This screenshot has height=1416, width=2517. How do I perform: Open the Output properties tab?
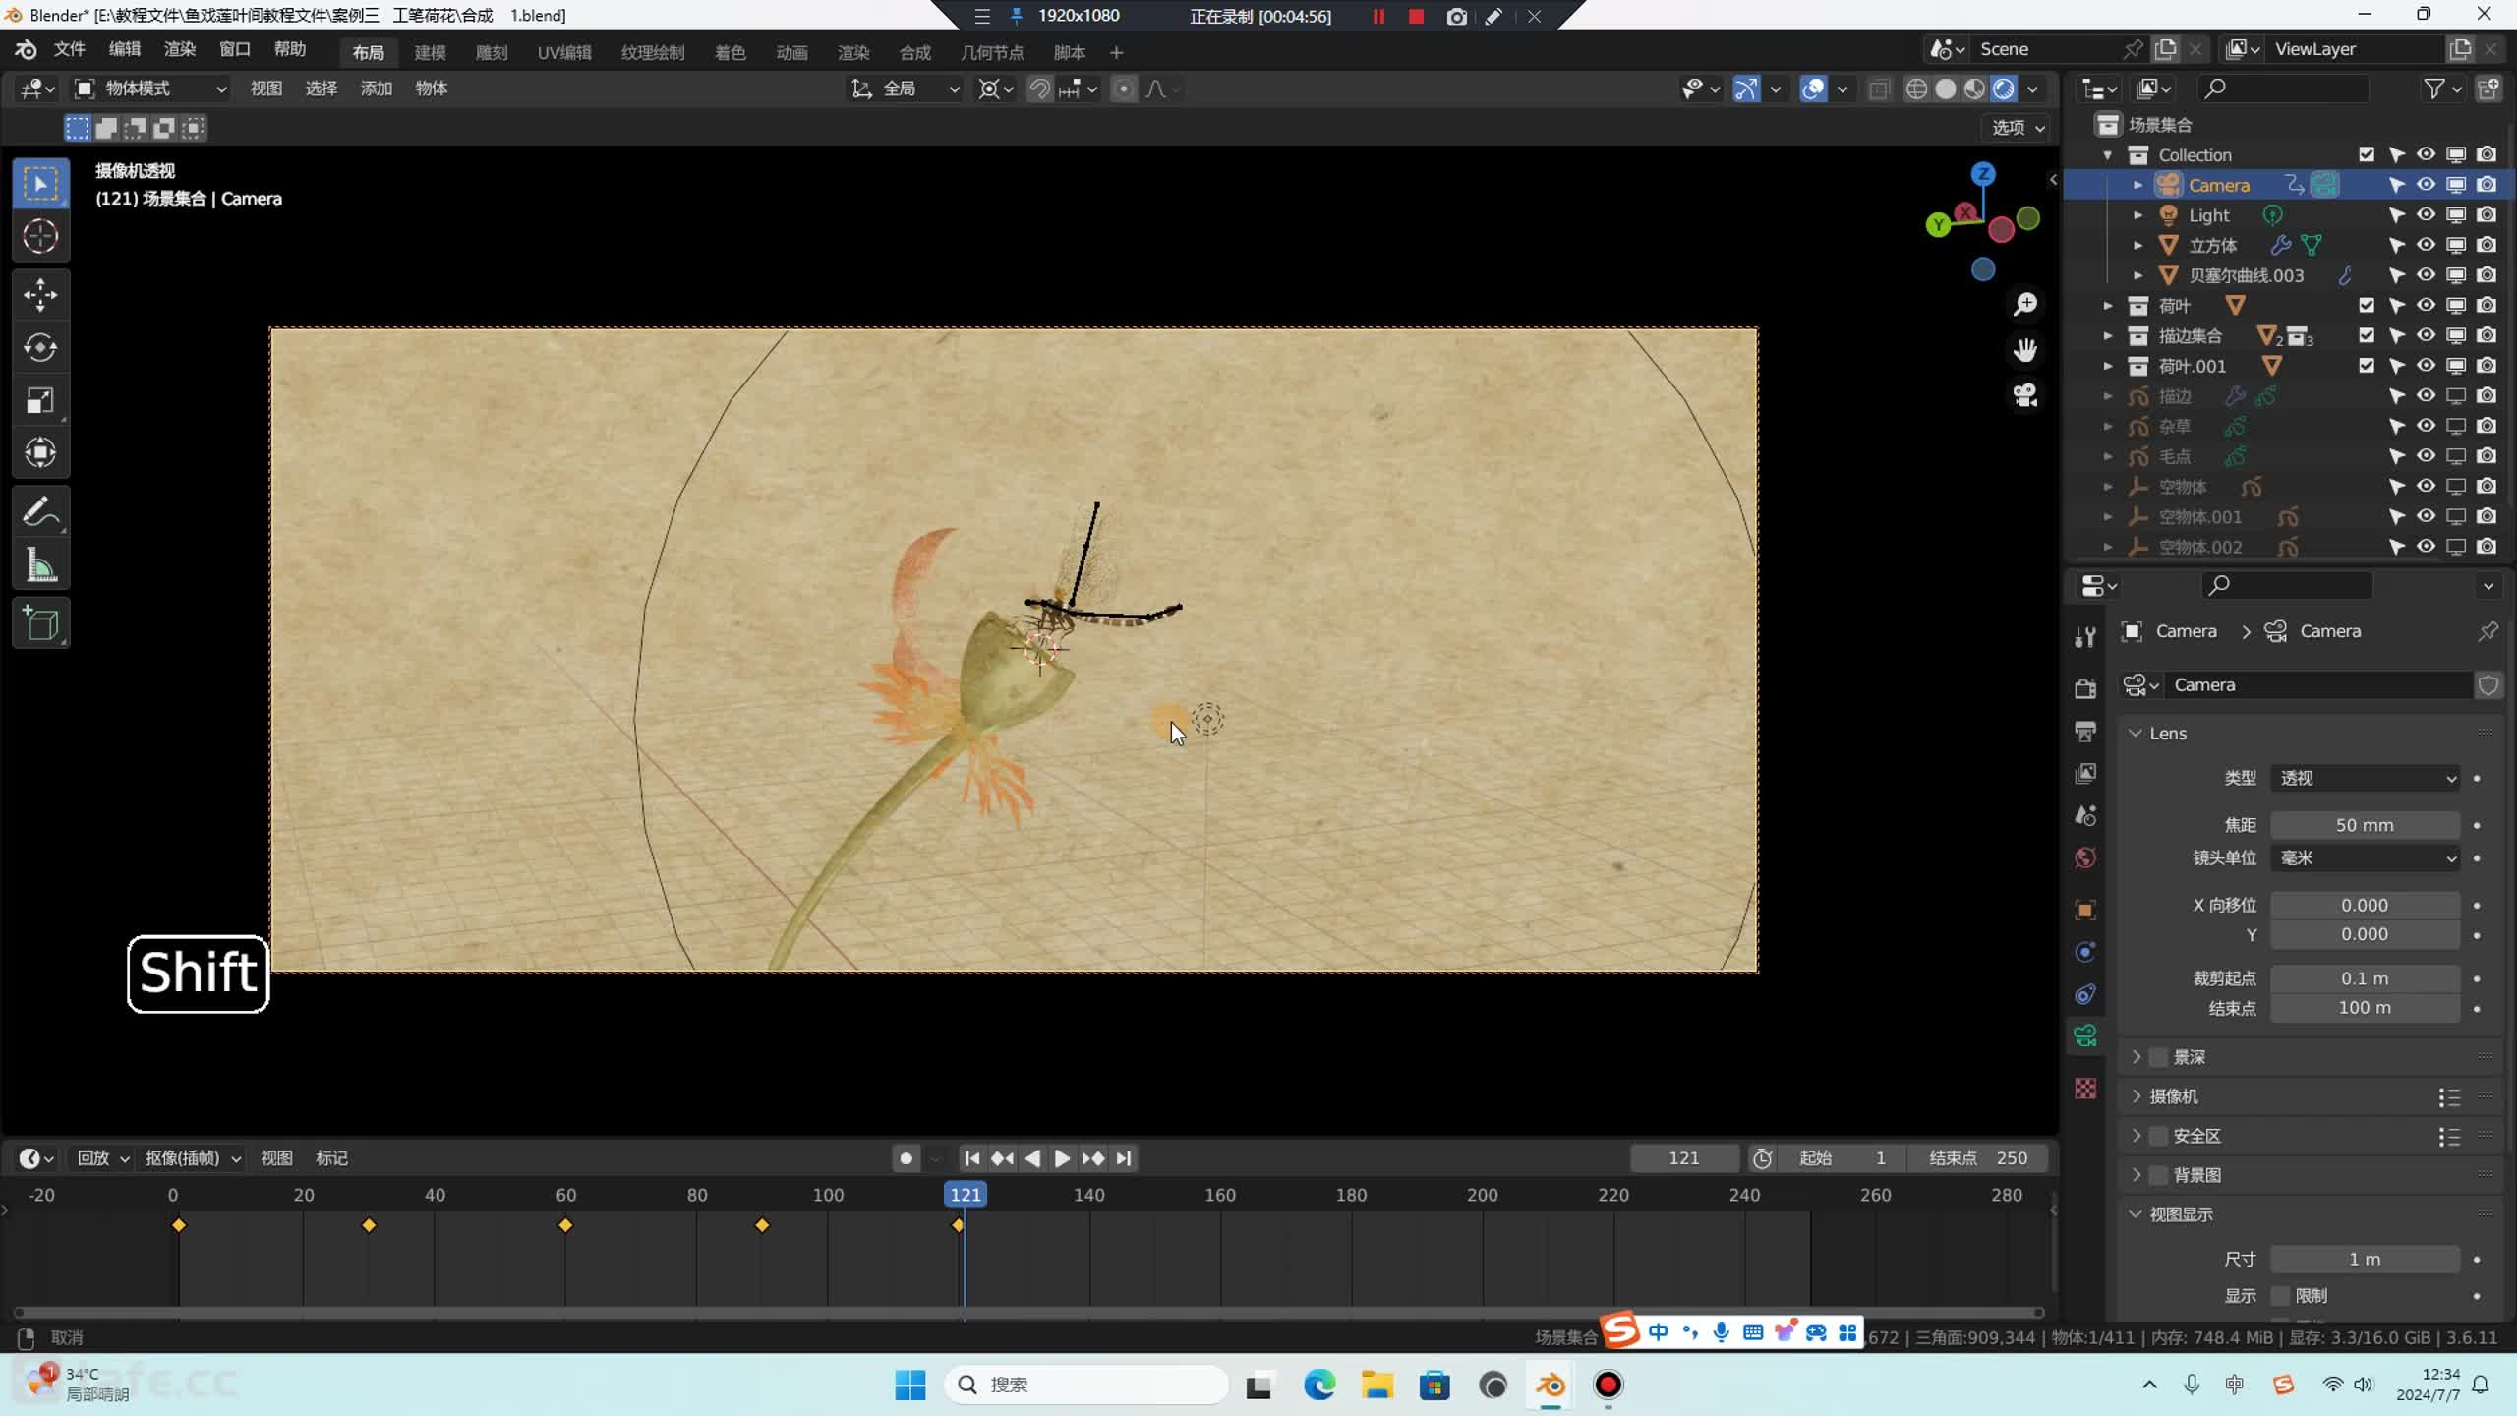(2085, 731)
